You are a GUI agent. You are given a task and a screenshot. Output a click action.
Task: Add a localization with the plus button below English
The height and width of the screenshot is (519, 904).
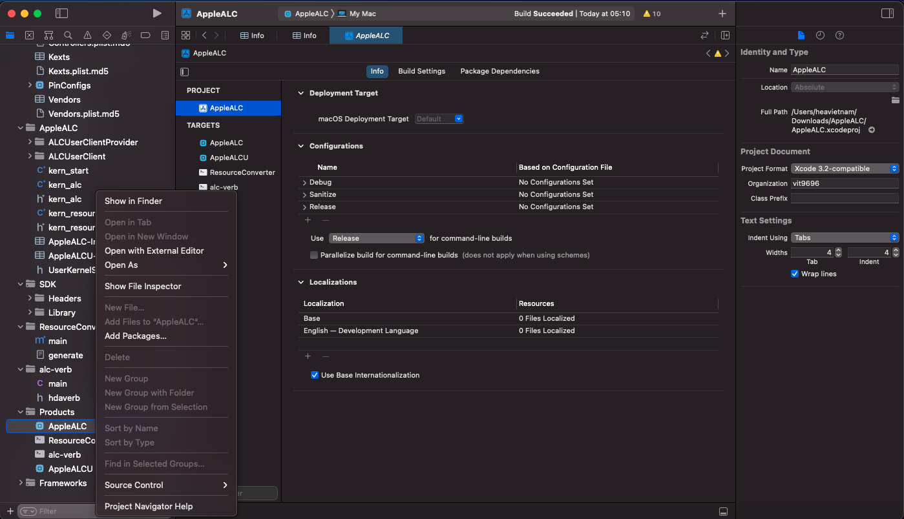[308, 356]
